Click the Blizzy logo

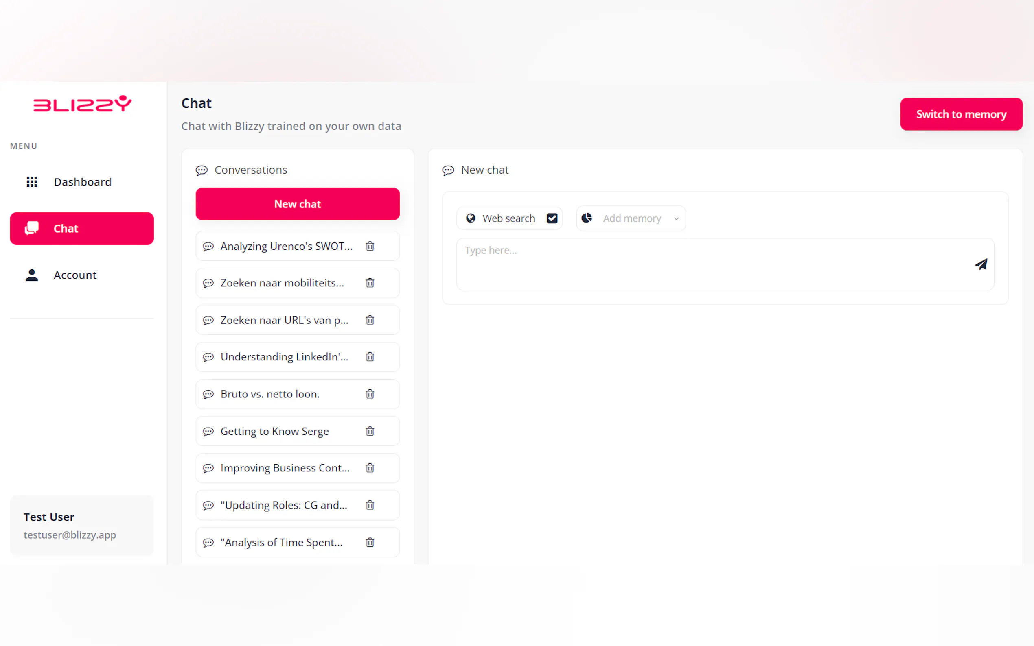pos(82,104)
